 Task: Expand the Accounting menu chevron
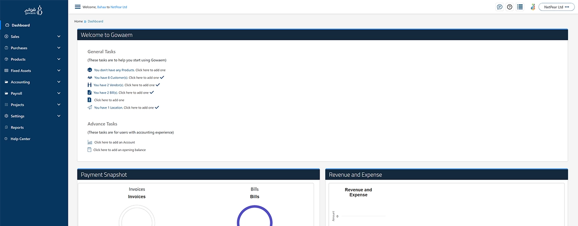click(59, 82)
